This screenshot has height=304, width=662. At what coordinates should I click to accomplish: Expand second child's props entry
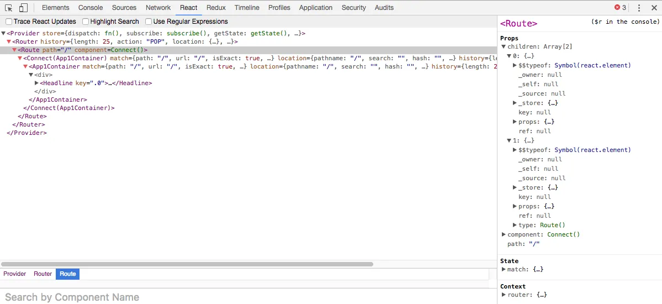[x=515, y=206]
